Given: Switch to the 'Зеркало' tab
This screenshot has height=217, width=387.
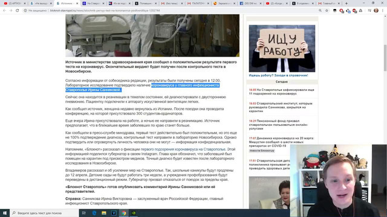Looking at the screenshot, I should (224, 4).
